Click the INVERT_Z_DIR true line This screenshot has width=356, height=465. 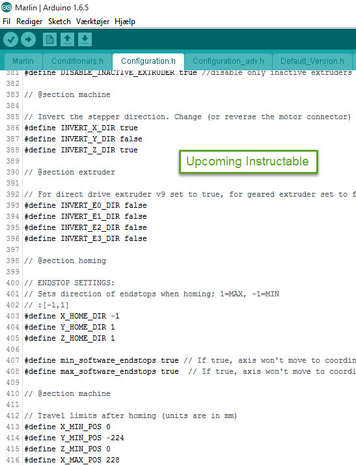click(x=81, y=150)
